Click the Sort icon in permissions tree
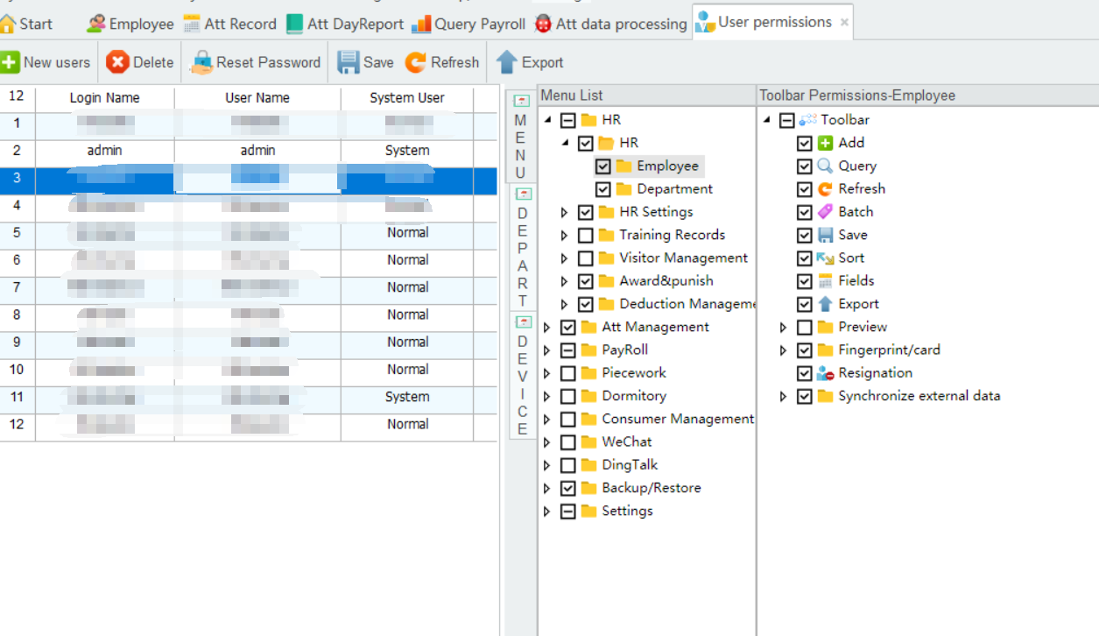 pyautogui.click(x=825, y=258)
